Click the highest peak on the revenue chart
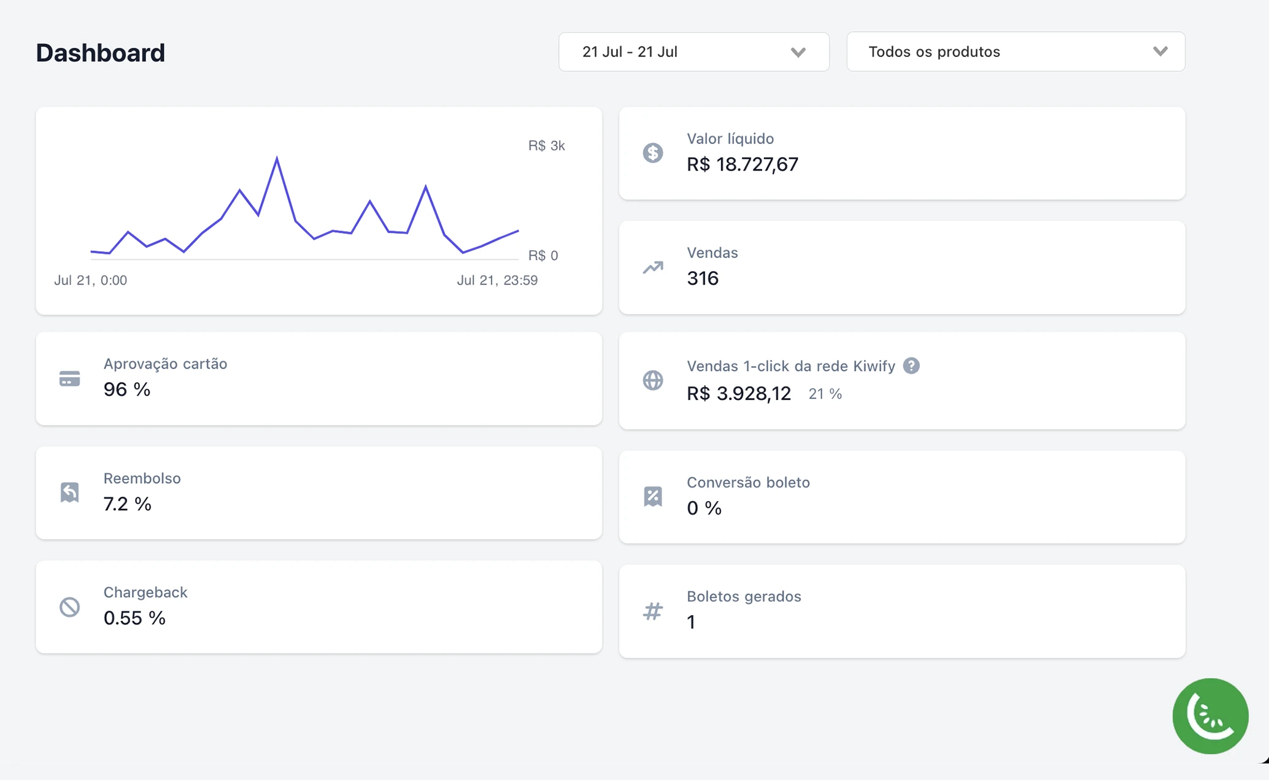The width and height of the screenshot is (1269, 780). [x=277, y=158]
